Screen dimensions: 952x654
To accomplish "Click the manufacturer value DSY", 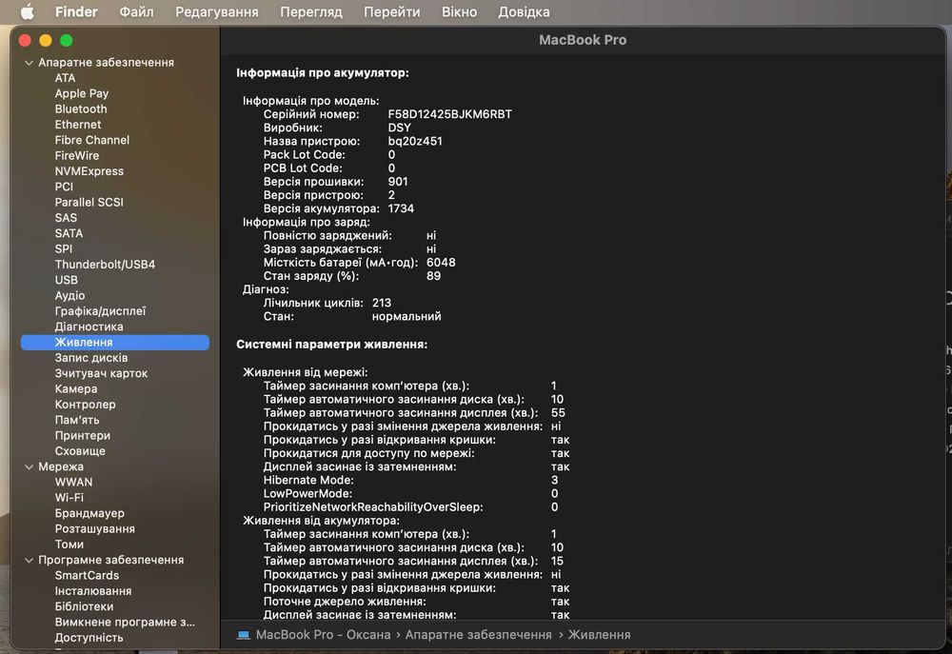I will (400, 128).
